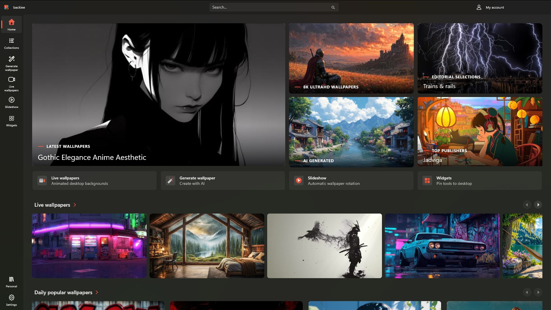This screenshot has width=551, height=310.
Task: Open Editorial Selections Trains & rails tile
Action: (480, 58)
